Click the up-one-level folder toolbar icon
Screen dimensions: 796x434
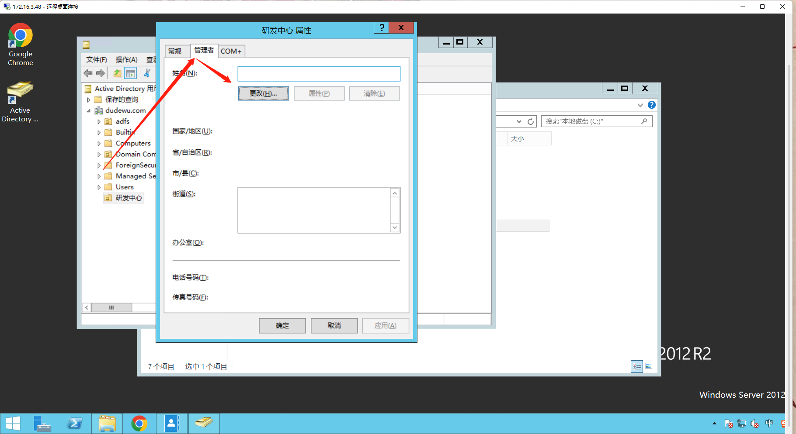(117, 73)
